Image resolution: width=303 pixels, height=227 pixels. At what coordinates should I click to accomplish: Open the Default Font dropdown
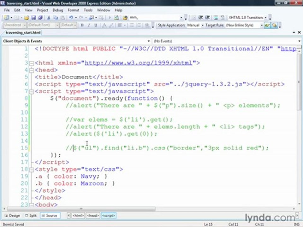point(57,25)
